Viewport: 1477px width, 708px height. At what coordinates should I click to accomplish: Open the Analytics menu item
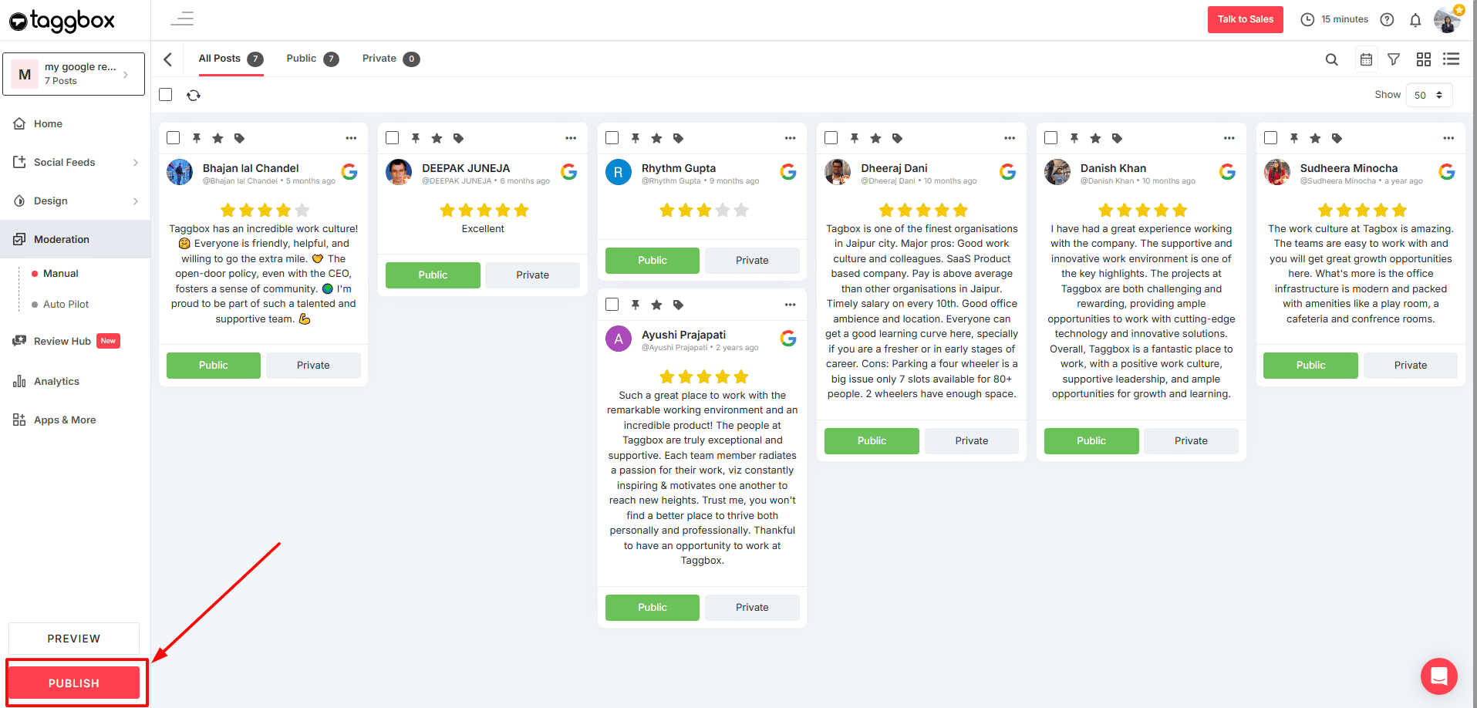point(56,381)
